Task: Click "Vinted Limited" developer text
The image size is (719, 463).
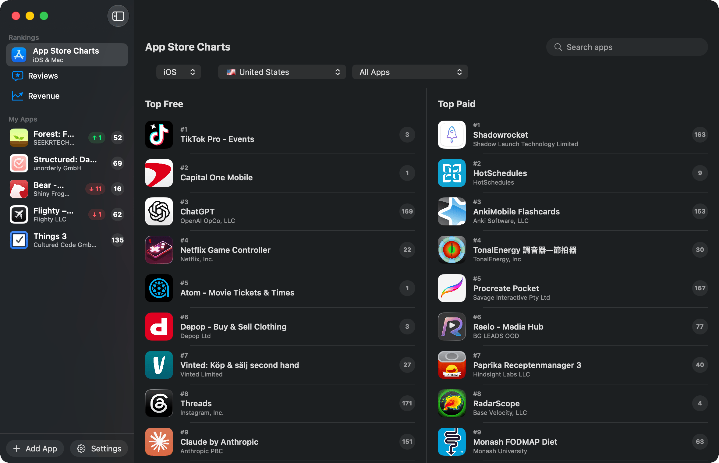Action: click(x=201, y=374)
